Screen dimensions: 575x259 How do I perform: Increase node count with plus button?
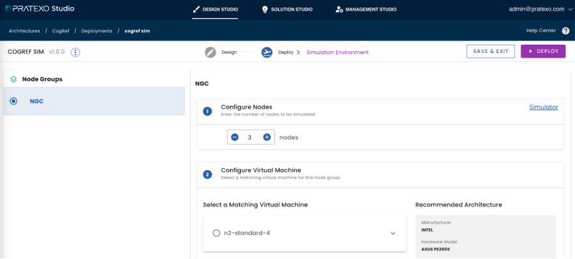coord(267,137)
